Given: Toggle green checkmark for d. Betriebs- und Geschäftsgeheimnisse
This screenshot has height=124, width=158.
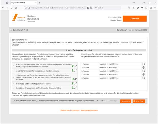Looking at the screenshot, I should point(73,83).
